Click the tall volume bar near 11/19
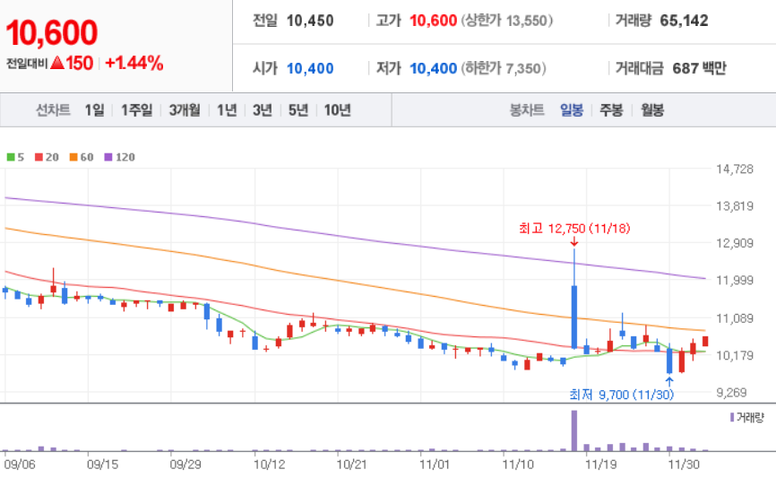The height and width of the screenshot is (487, 776). pos(574,430)
